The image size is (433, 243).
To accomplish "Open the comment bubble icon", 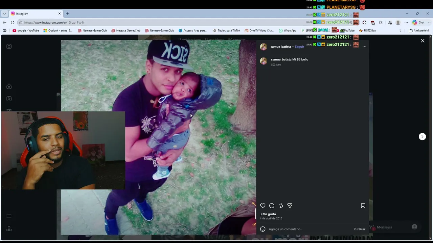I will (x=272, y=206).
